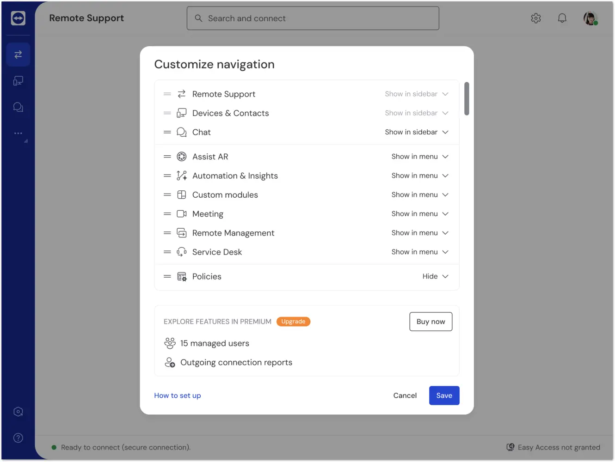Click the Chat row bubble icon
Image resolution: width=615 pixels, height=462 pixels.
(x=182, y=132)
